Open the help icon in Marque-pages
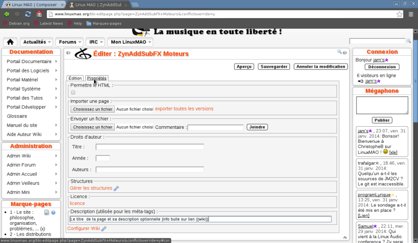The width and height of the screenshot is (418, 243). click(x=53, y=212)
